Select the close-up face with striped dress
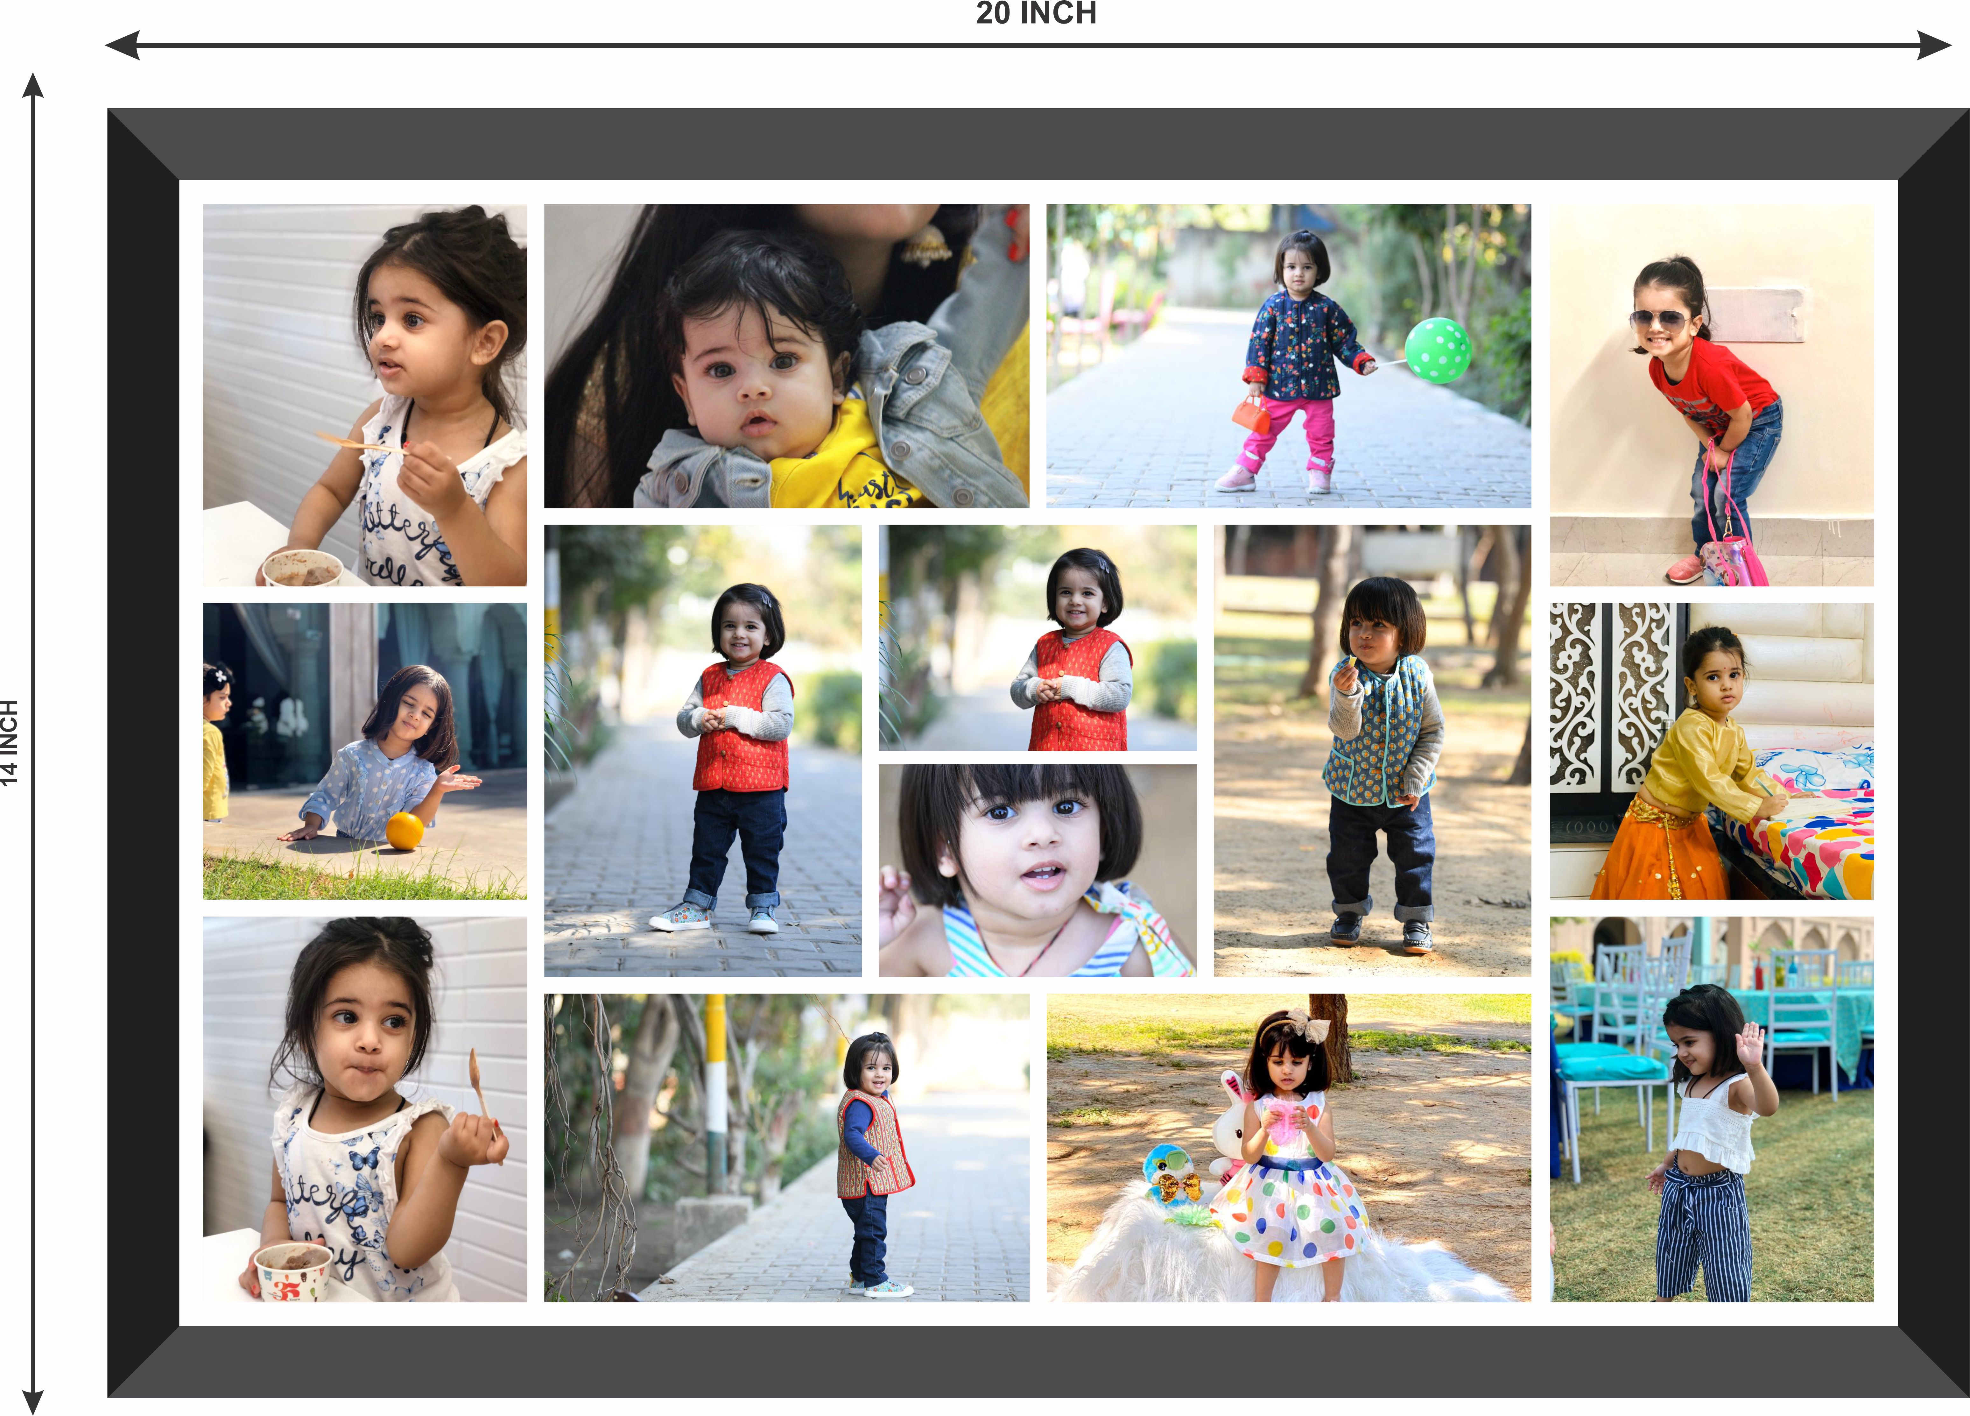This screenshot has height=1416, width=1970. coord(1037,870)
